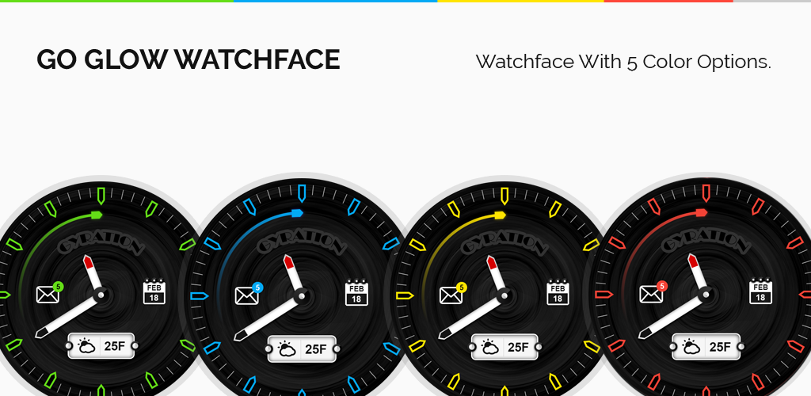
Task: Click the red segment of top color bar
Action: (668, 1)
